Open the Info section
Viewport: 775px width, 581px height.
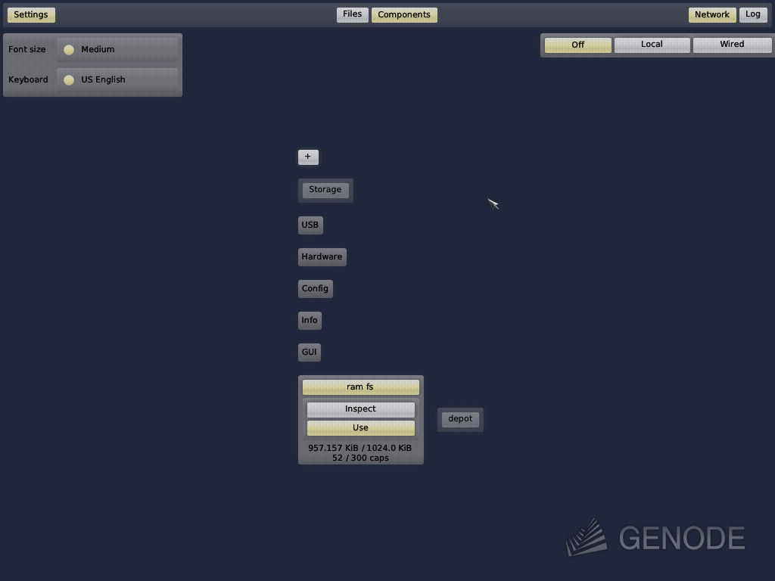[309, 320]
